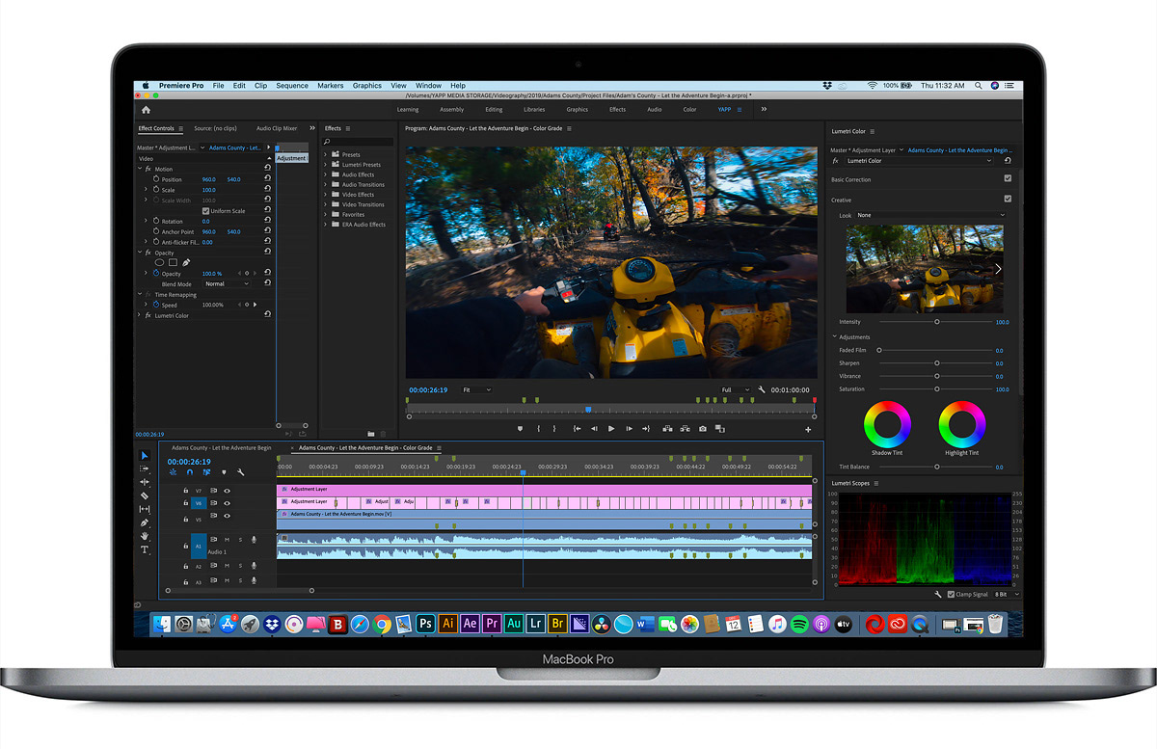
Task: Switch to Editing workspace tab
Action: pos(494,110)
